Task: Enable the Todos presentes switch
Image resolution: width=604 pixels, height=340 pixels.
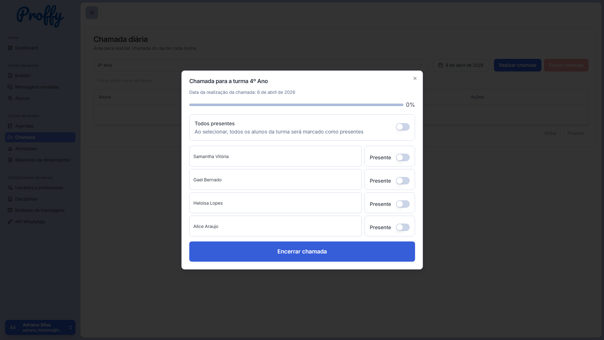Action: 402,127
